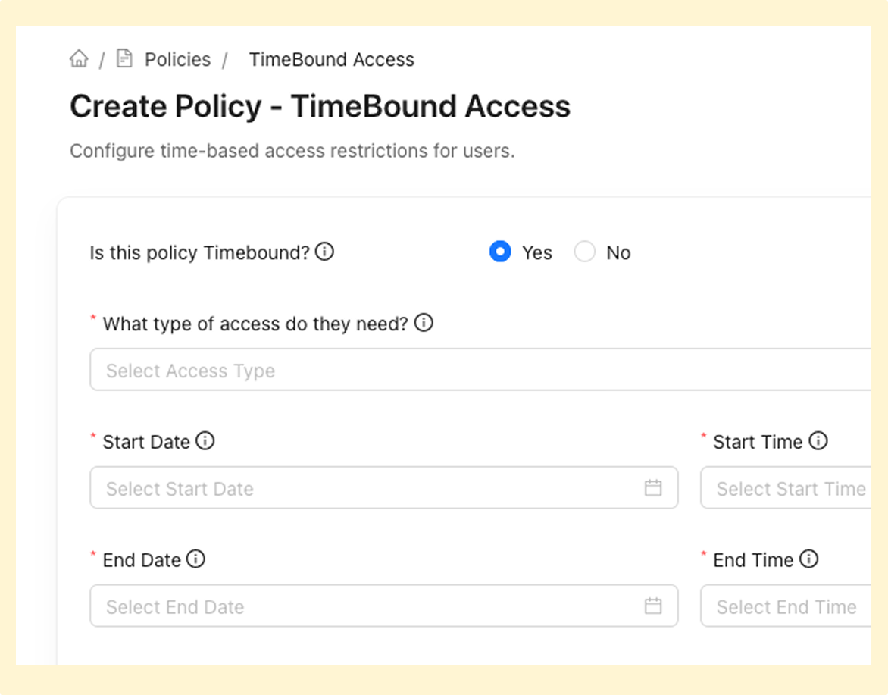Click the No label for Timebound option
Image resolution: width=888 pixels, height=695 pixels.
pos(618,252)
